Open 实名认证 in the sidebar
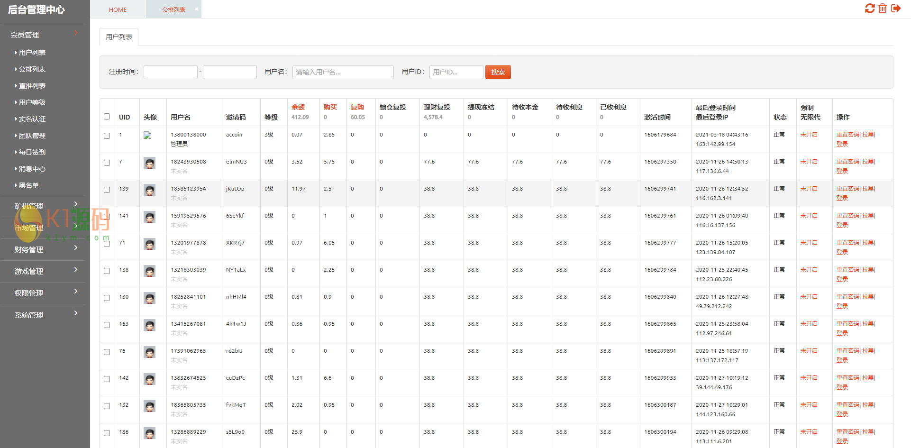 pos(32,119)
